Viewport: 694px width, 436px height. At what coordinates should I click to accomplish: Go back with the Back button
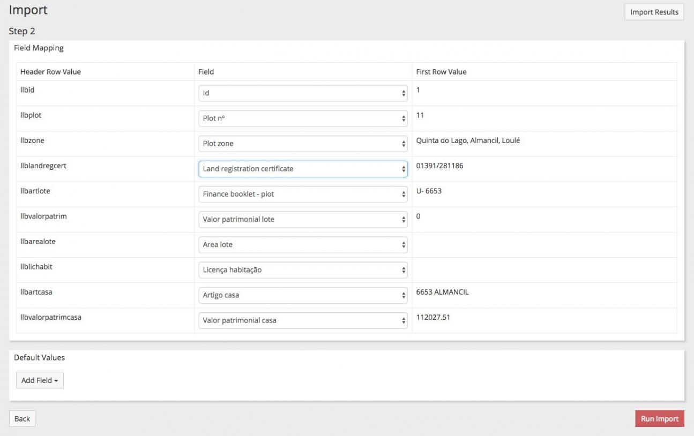[x=22, y=419]
